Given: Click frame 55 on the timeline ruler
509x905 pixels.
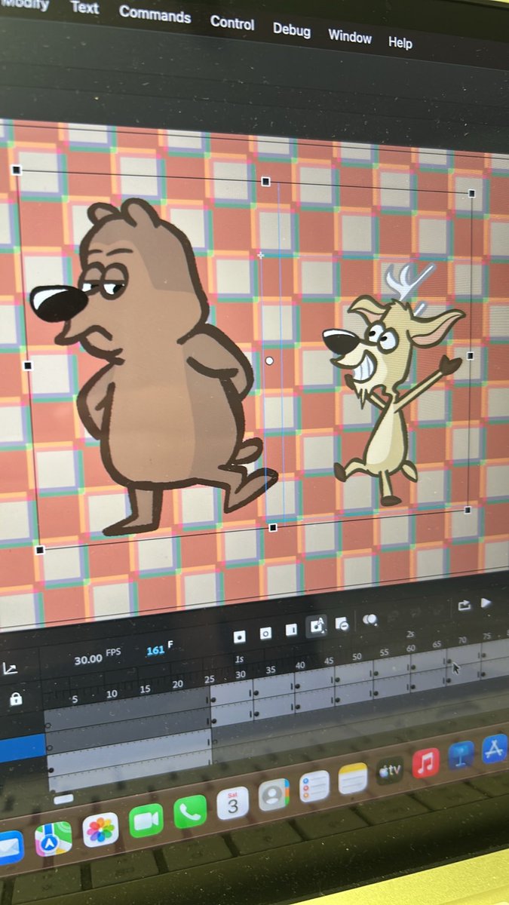Looking at the screenshot, I should (385, 652).
